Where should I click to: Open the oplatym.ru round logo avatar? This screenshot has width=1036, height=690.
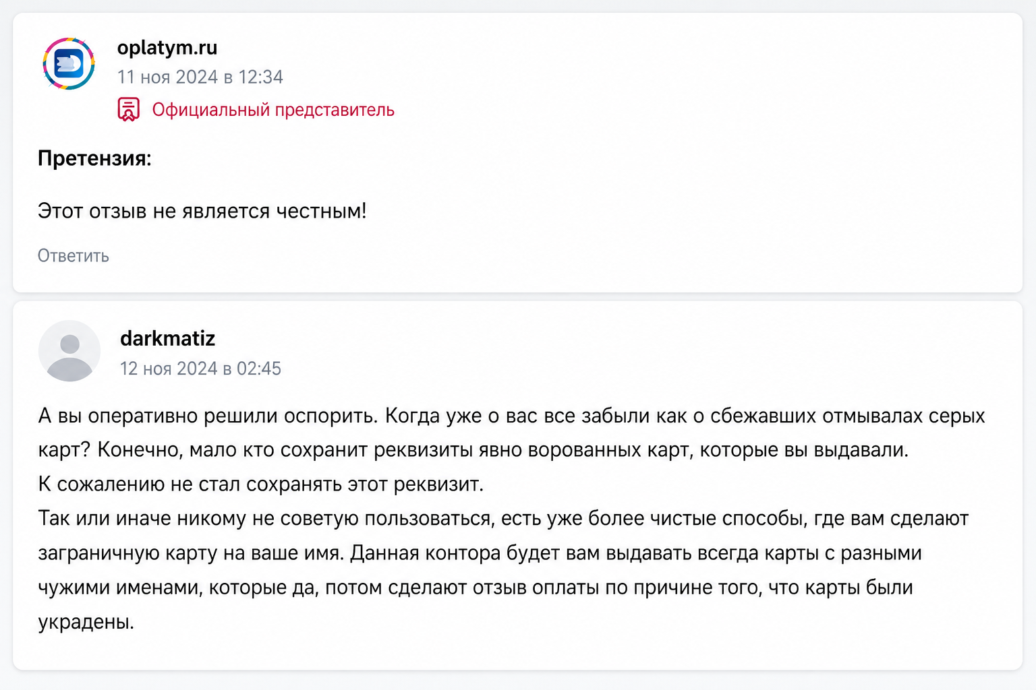pyautogui.click(x=69, y=64)
